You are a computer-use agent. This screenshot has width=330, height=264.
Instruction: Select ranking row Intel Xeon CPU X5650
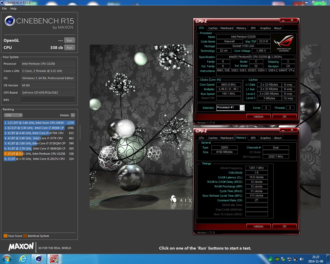[x=39, y=123]
